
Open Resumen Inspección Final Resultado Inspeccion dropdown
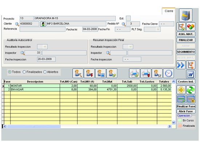click(x=130, y=47)
